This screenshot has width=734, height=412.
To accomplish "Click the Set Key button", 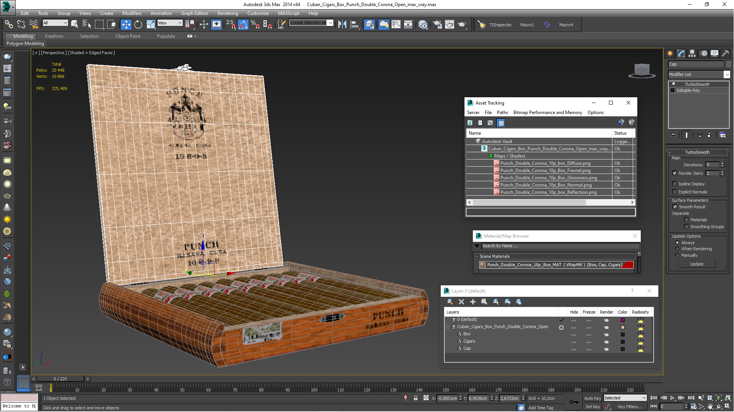I will click(593, 407).
